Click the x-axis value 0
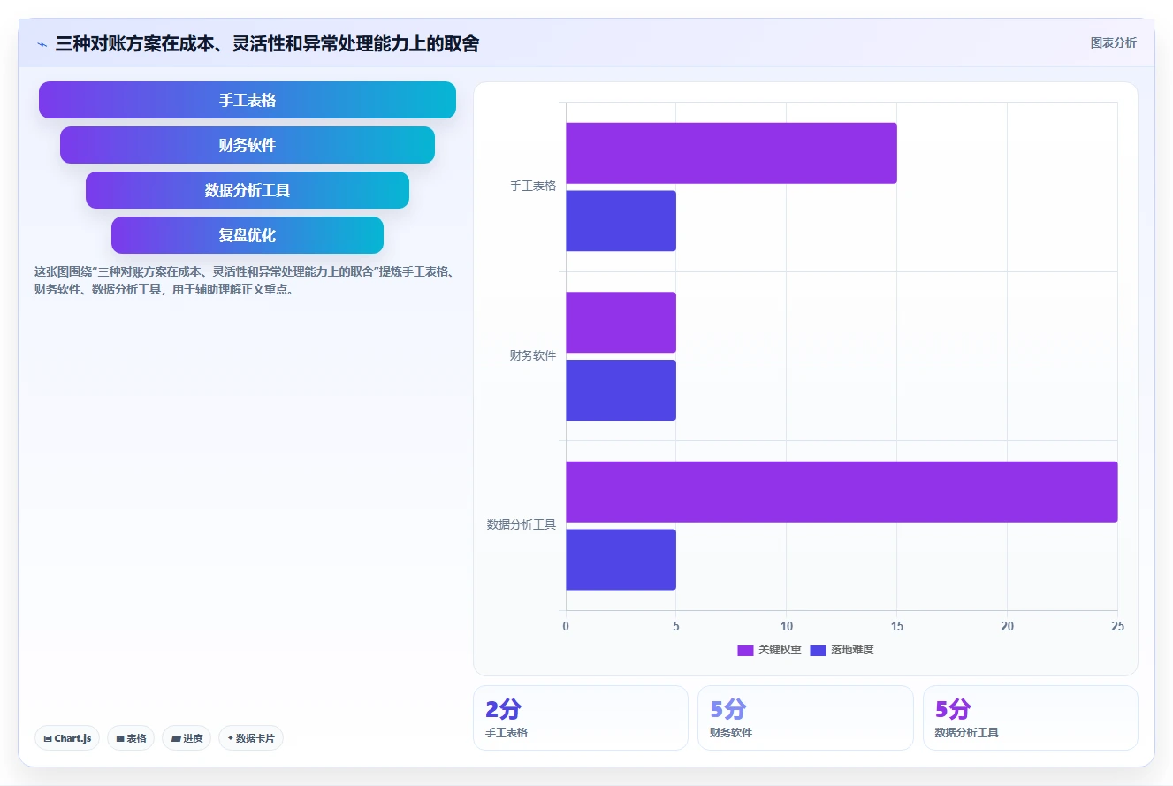This screenshot has width=1173, height=786. (566, 626)
